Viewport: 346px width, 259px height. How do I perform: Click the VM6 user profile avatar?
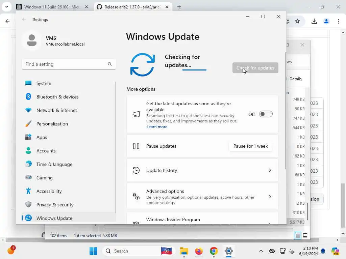click(x=31, y=40)
